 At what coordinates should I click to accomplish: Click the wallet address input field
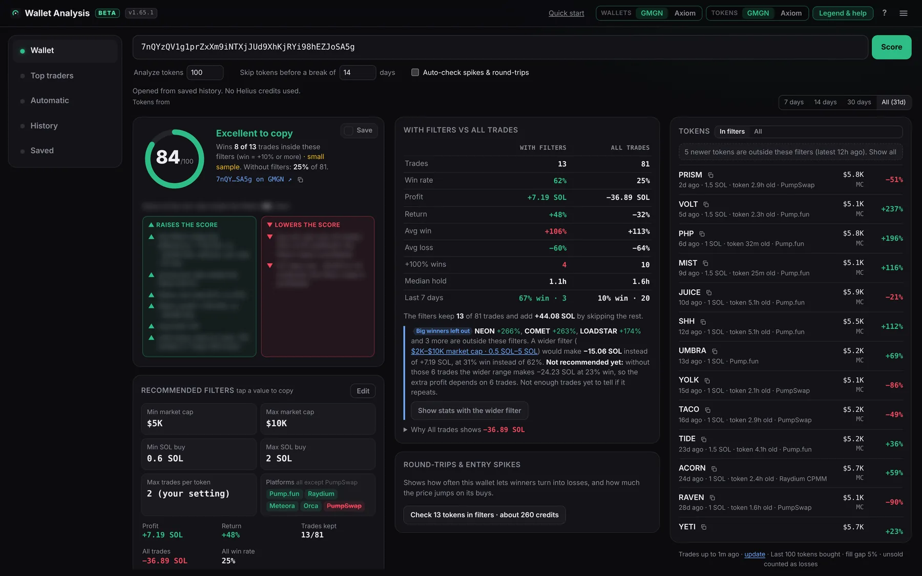pos(500,47)
